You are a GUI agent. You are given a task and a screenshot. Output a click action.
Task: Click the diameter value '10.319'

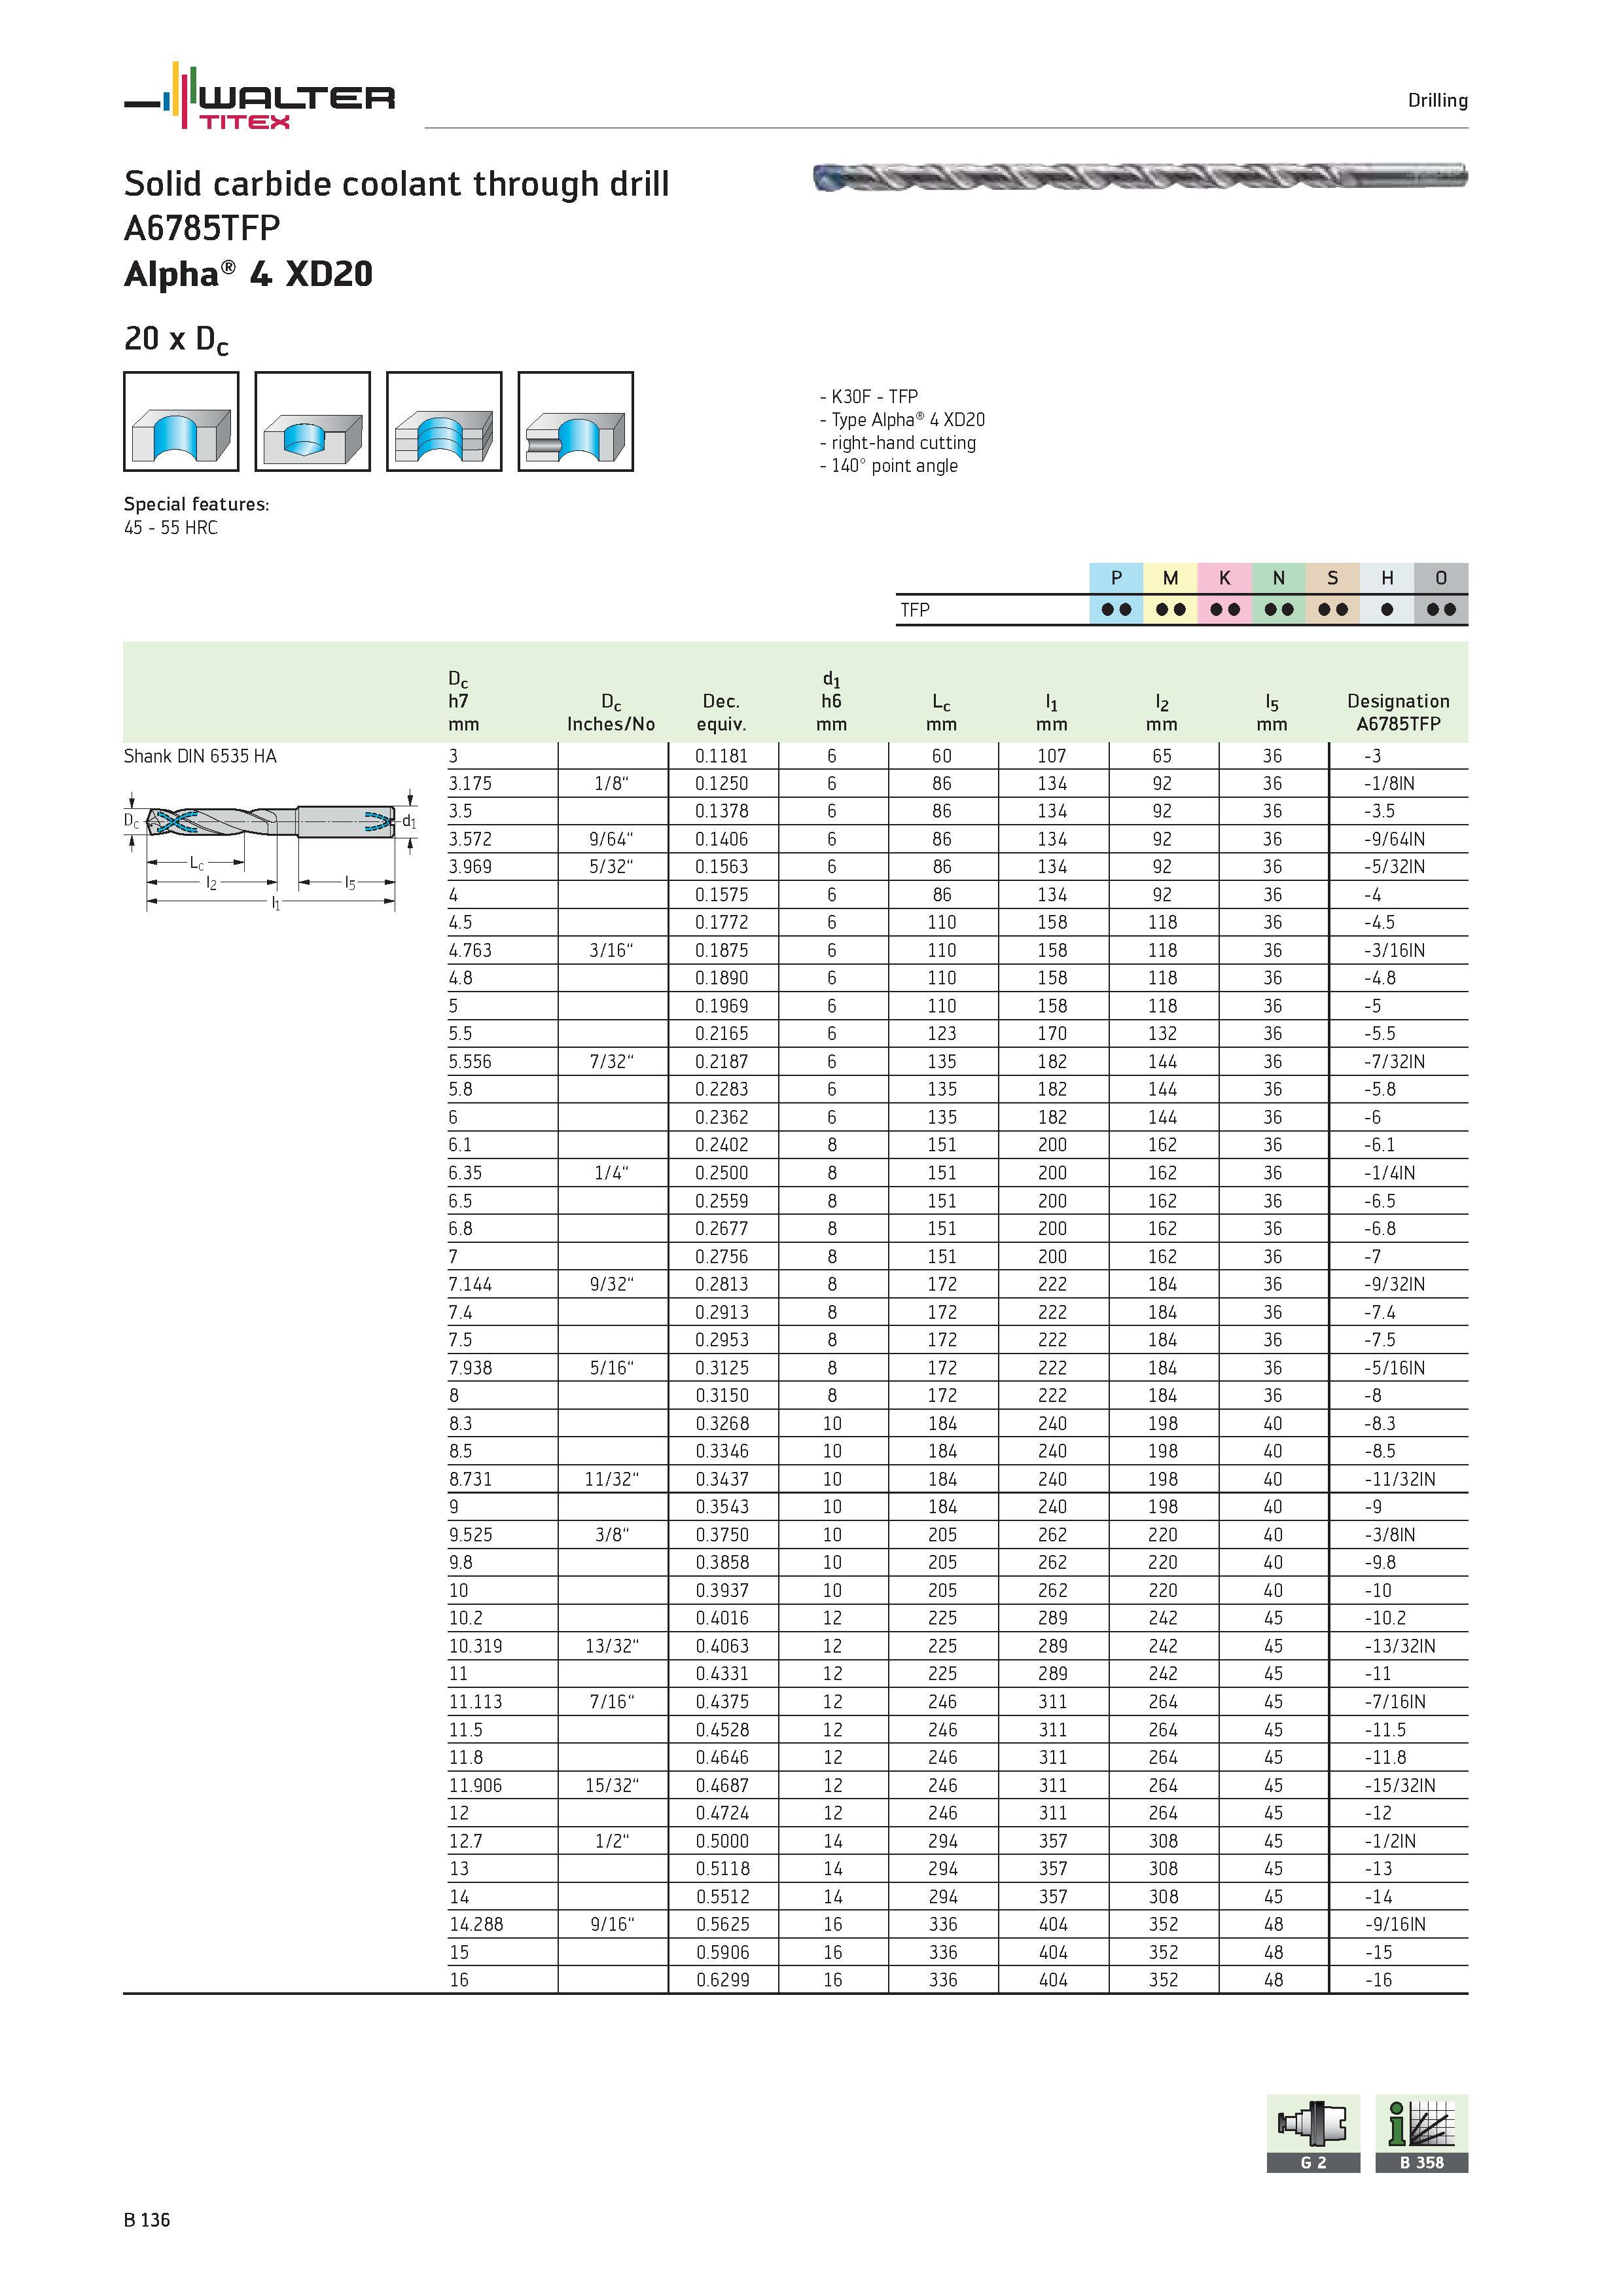475,1646
